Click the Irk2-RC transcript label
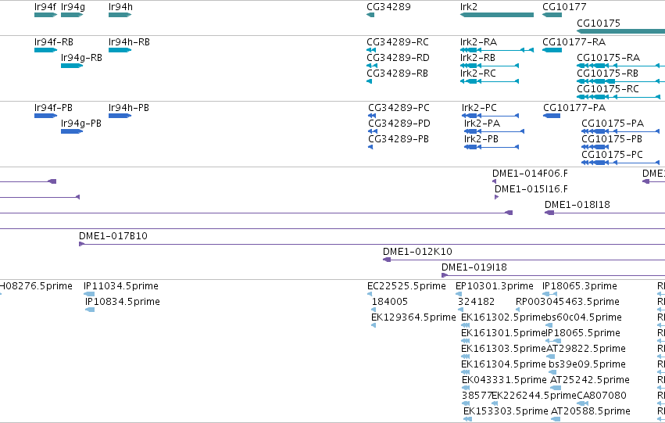The width and height of the screenshot is (665, 423). pos(478,73)
